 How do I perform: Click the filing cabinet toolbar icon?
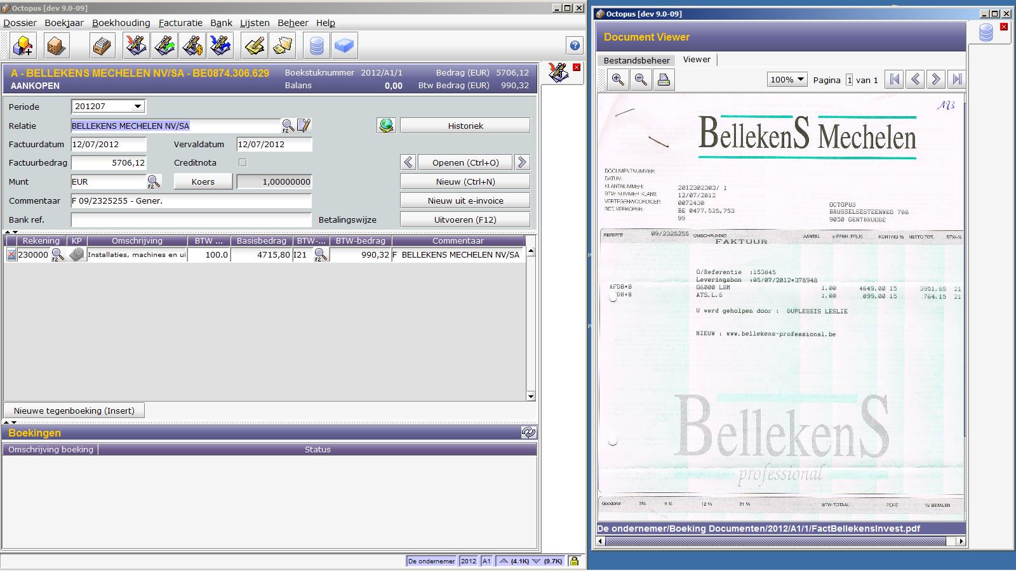tap(57, 46)
